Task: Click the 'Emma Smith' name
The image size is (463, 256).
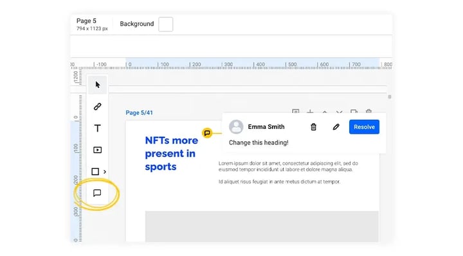Action: pos(266,126)
